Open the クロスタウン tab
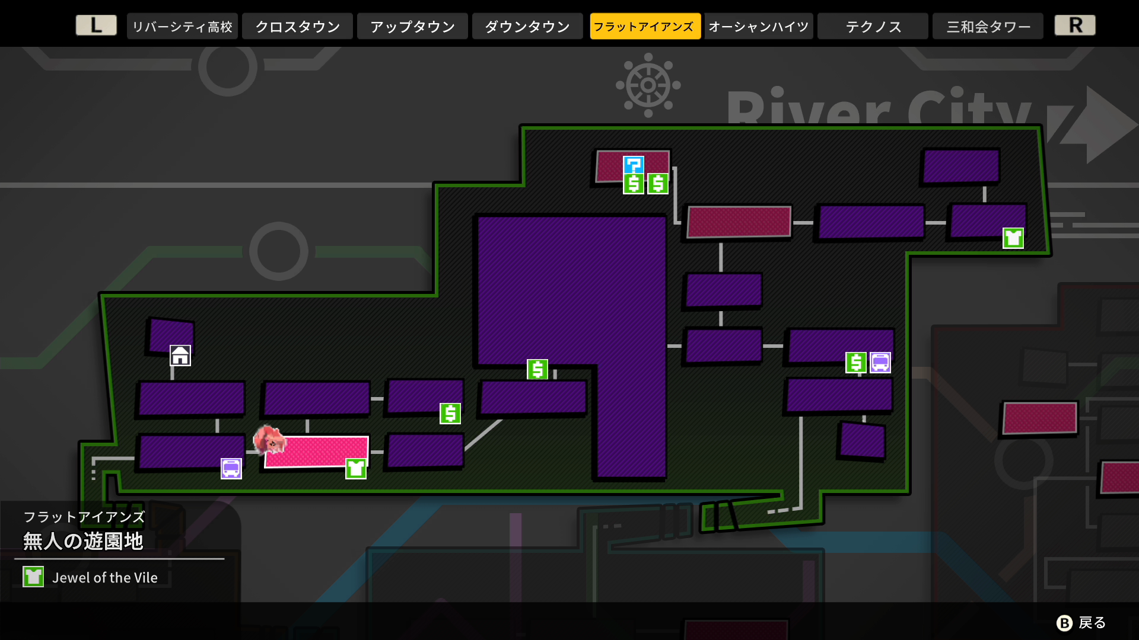1139x640 pixels. 297,26
